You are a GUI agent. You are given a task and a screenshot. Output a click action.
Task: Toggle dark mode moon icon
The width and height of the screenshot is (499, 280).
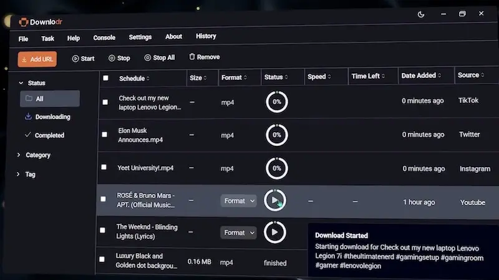point(420,14)
